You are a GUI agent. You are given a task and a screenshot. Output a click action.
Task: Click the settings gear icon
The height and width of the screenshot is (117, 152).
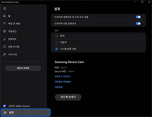tap(5, 112)
